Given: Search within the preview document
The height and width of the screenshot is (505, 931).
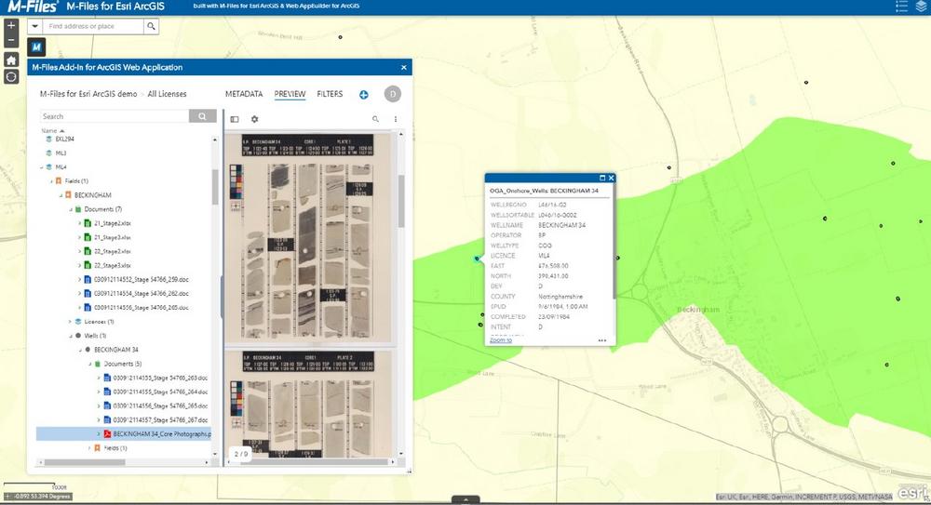Looking at the screenshot, I should tap(375, 119).
